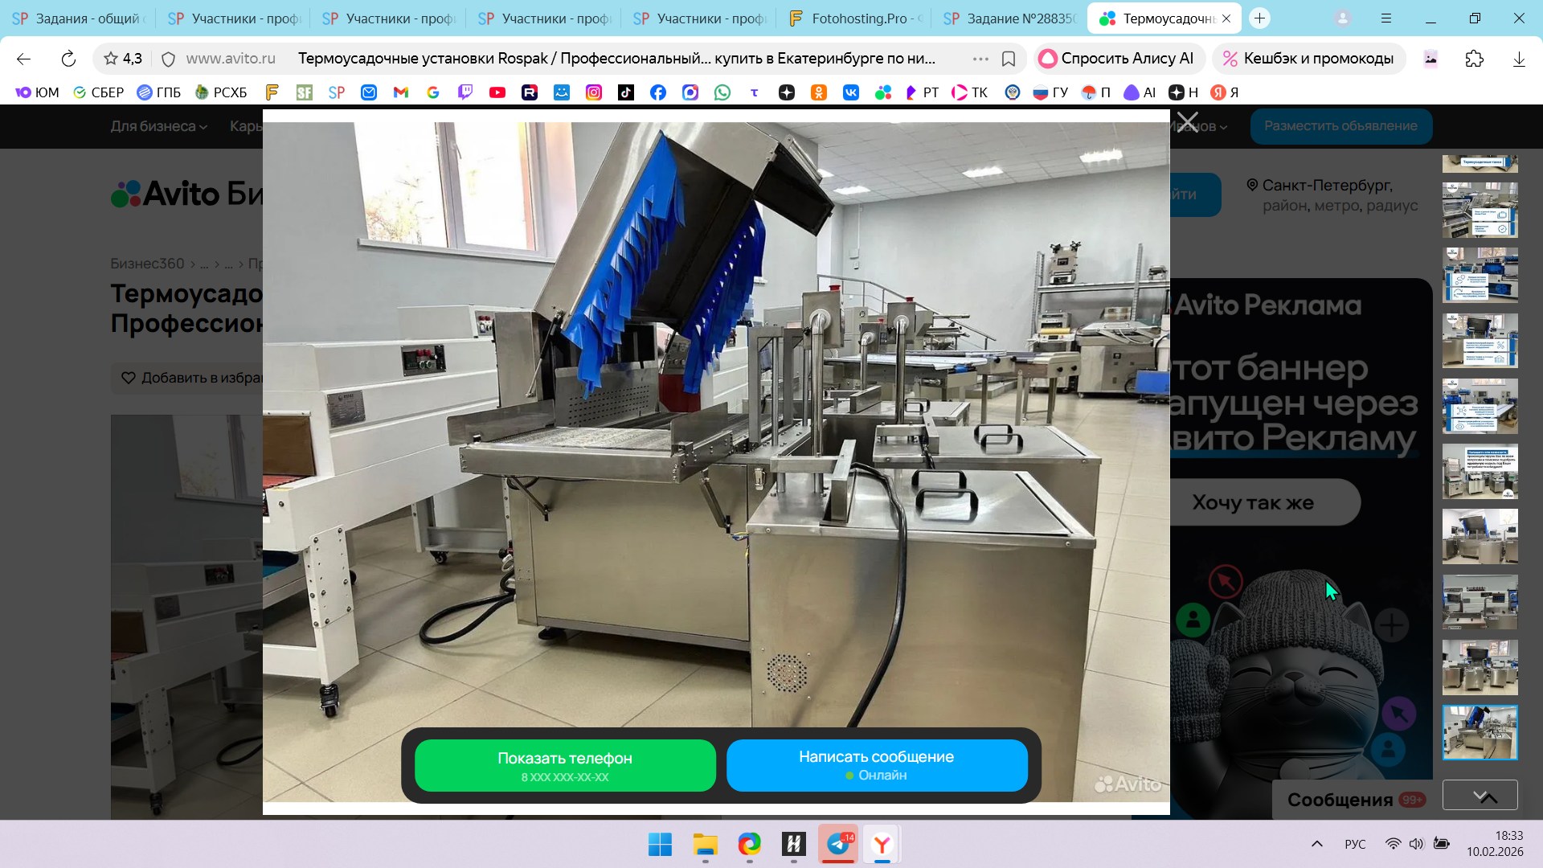Image resolution: width=1543 pixels, height=868 pixels.
Task: Click the browser reload page icon
Action: (x=68, y=59)
